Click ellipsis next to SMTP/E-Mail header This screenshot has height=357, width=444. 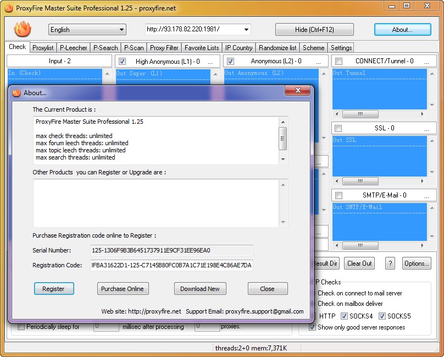[x=426, y=196]
